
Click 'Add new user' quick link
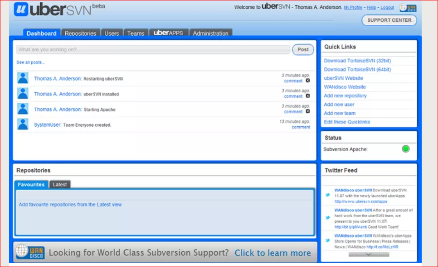339,105
